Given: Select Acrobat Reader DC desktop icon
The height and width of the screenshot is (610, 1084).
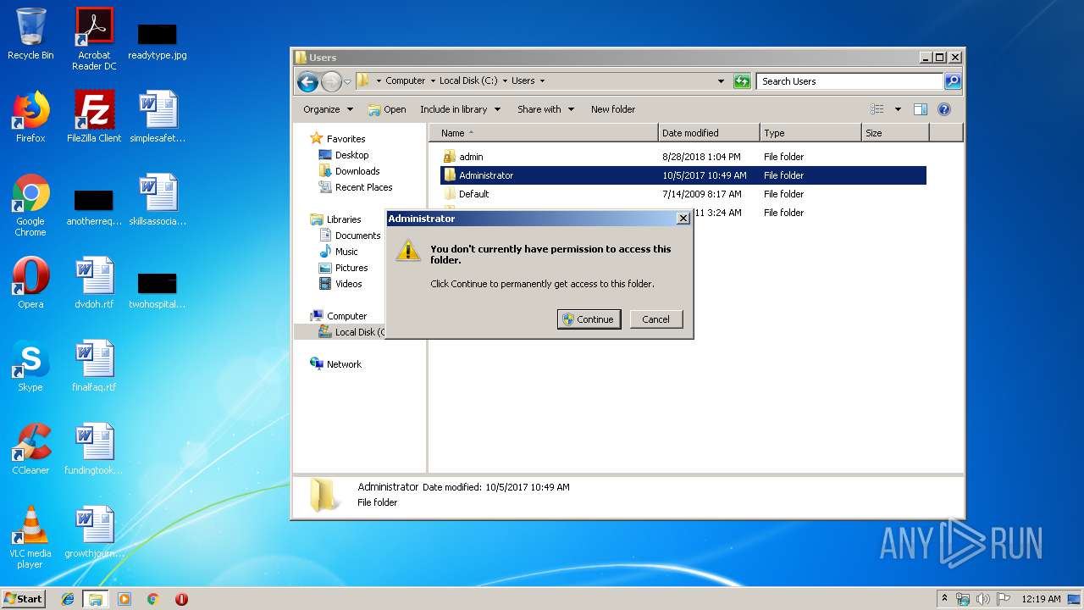Looking at the screenshot, I should click(94, 39).
